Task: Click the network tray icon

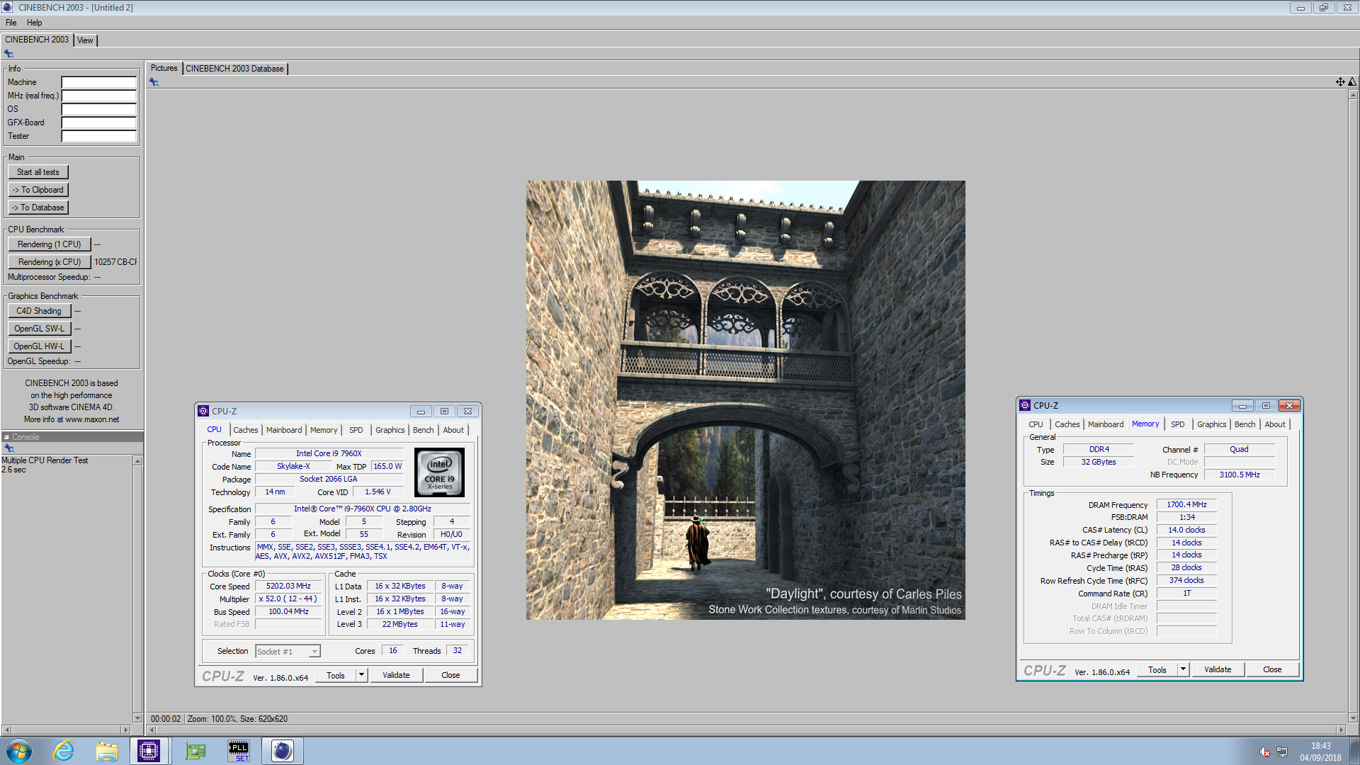Action: 1282,752
